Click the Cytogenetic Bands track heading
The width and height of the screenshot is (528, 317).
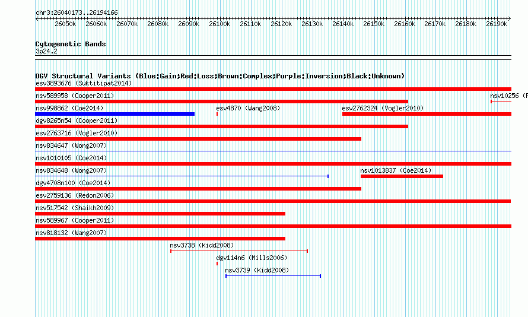pos(71,44)
